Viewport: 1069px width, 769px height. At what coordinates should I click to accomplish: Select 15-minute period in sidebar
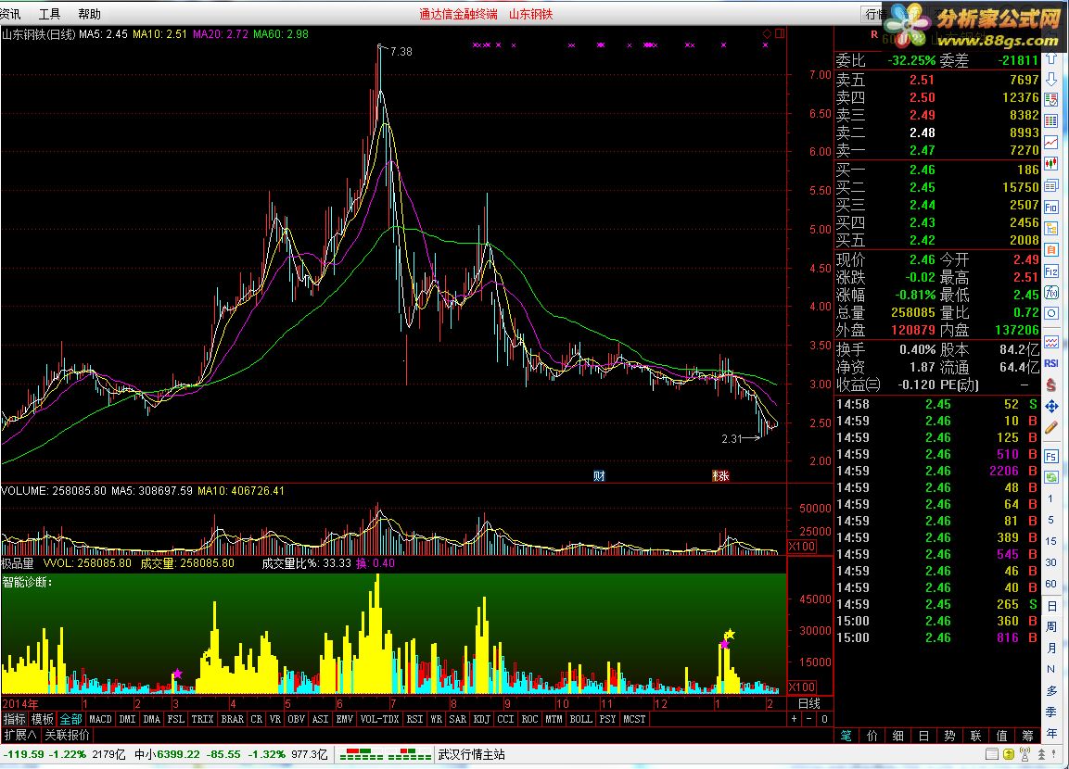1050,541
